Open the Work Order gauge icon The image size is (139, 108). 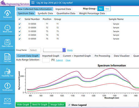[x=8, y=27]
